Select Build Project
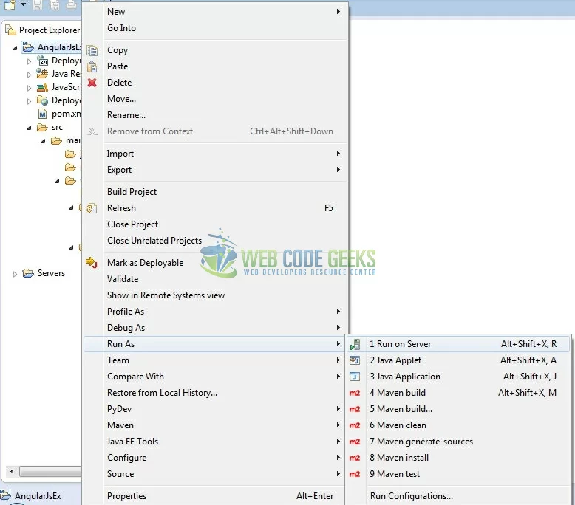This screenshot has width=575, height=505. point(216,192)
